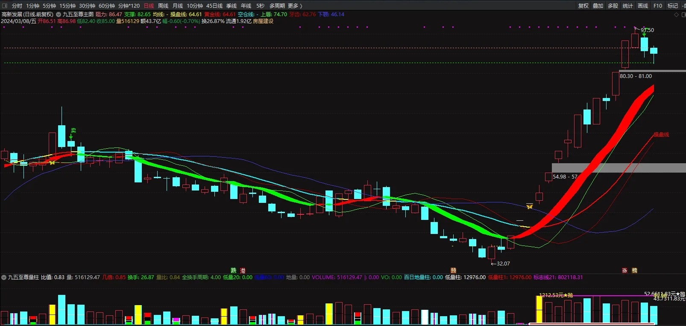Click the 操盘线: 64.61 value

(x=186, y=14)
